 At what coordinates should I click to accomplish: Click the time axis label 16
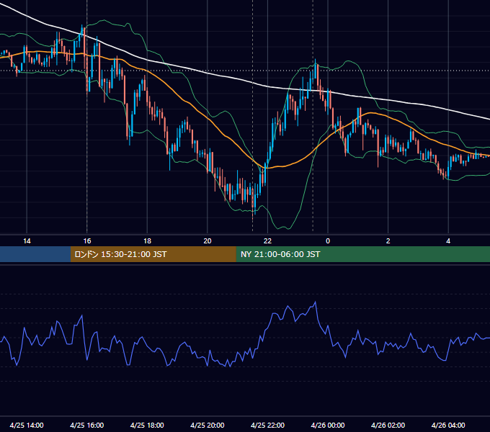click(87, 241)
